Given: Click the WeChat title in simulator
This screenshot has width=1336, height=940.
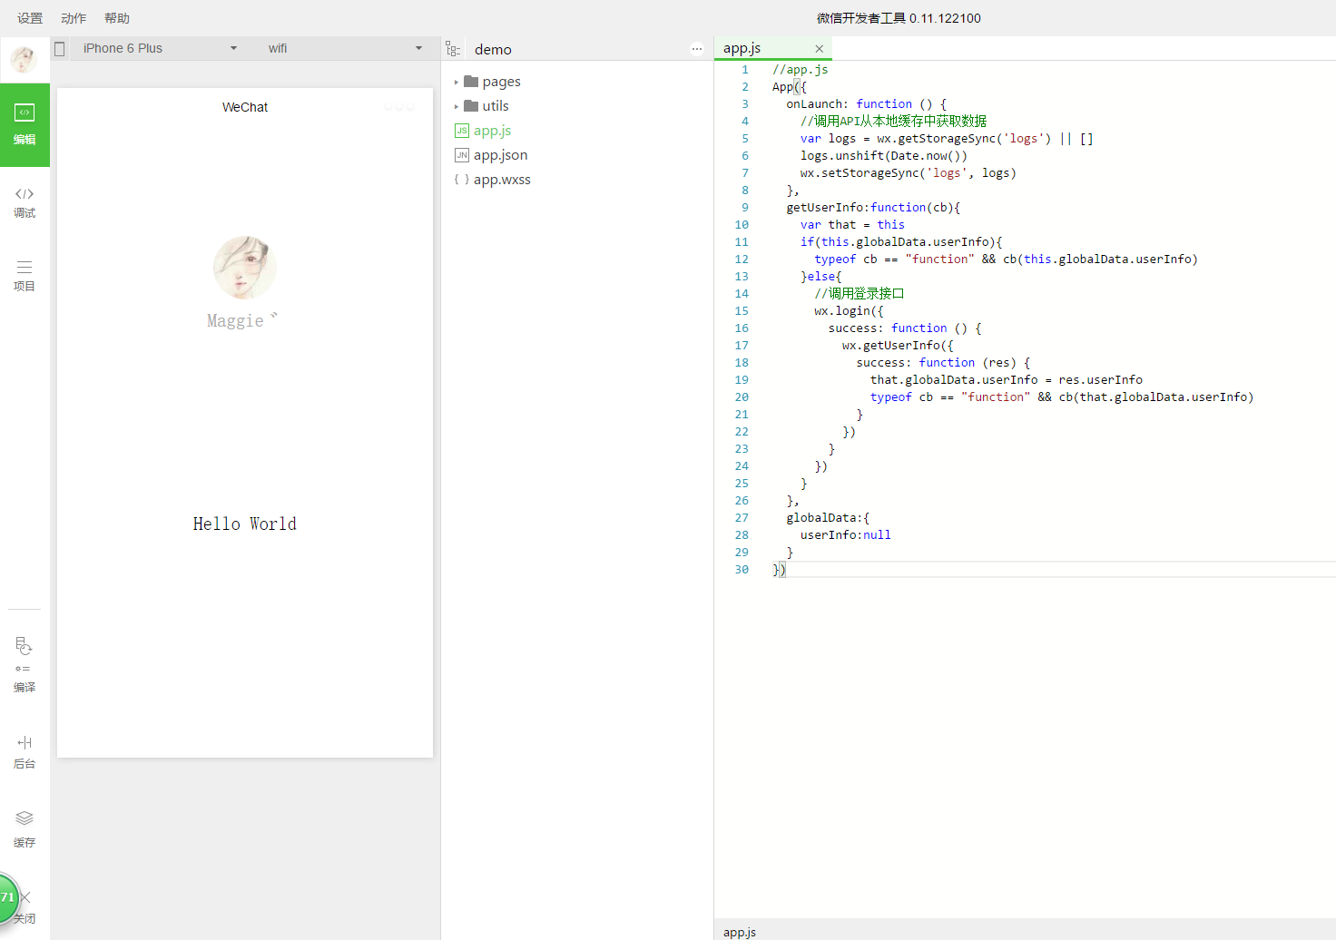Looking at the screenshot, I should coord(245,107).
